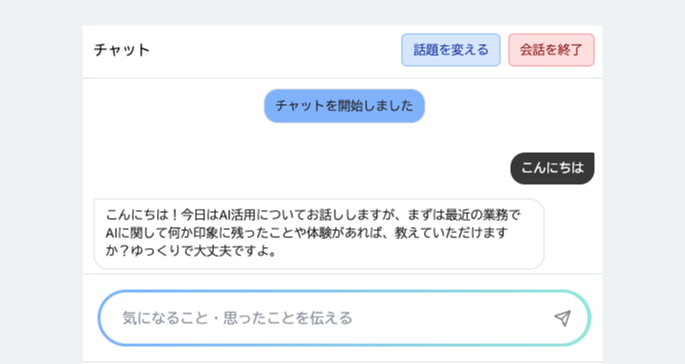Click the white assistant message bubble
Image resolution: width=685 pixels, height=364 pixels.
(318, 233)
